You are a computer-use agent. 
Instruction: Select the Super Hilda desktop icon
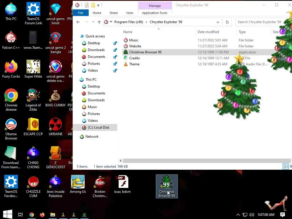[x=33, y=69]
